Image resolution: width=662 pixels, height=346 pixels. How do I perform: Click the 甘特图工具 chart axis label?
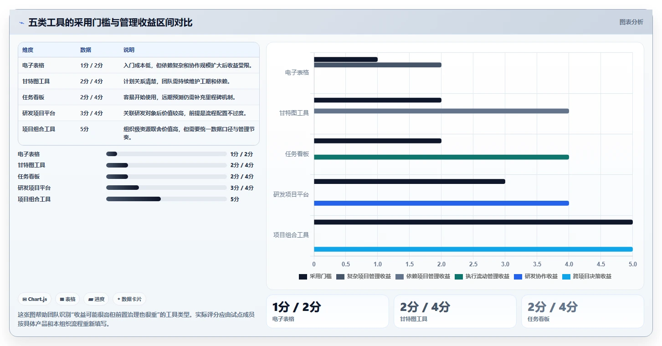click(294, 113)
